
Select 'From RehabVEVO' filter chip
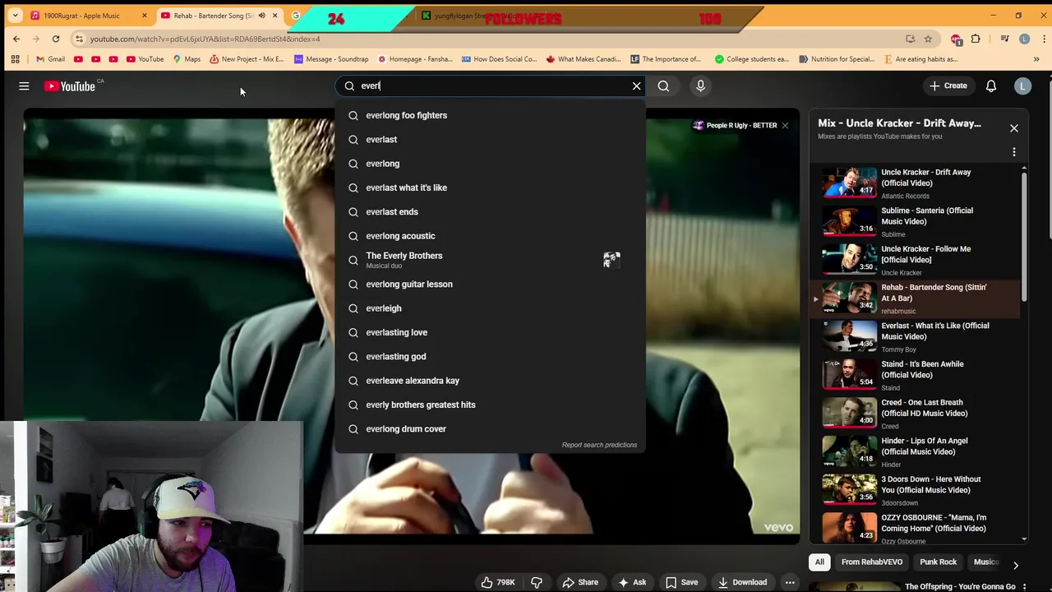(871, 562)
